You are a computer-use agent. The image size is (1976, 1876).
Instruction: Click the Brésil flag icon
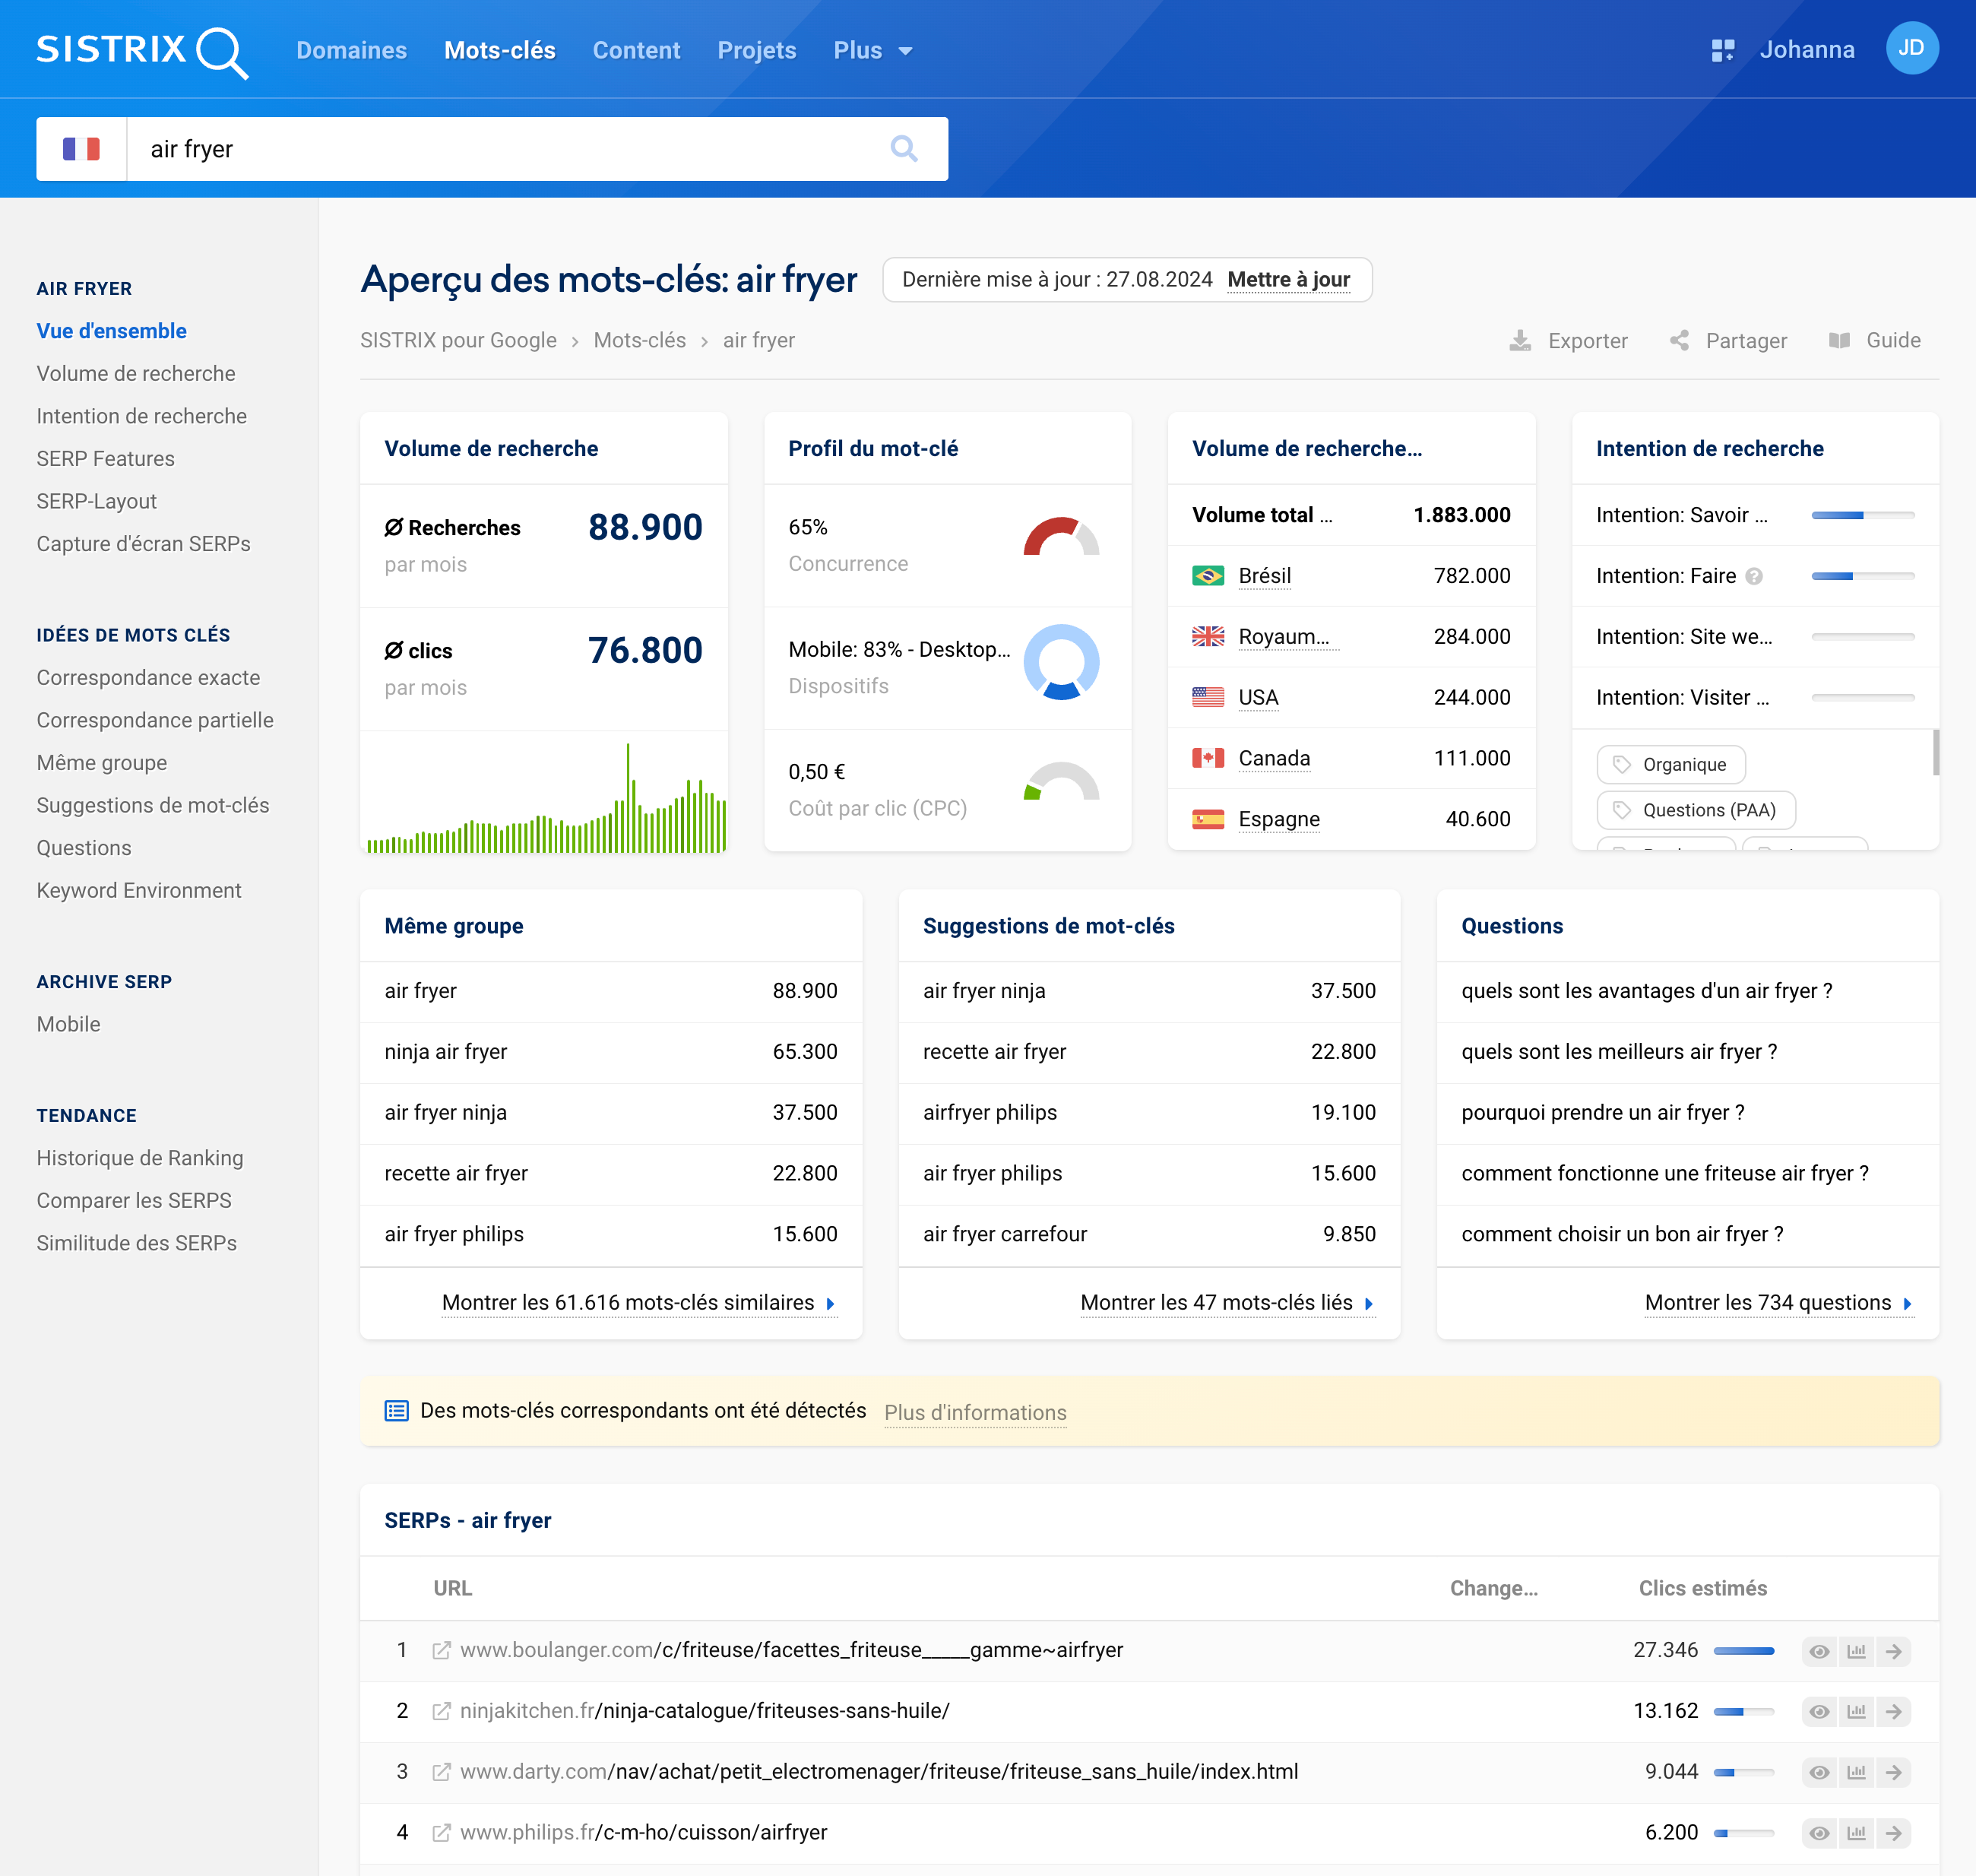tap(1208, 576)
